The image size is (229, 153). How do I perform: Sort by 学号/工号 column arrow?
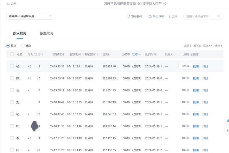(x=42, y=55)
